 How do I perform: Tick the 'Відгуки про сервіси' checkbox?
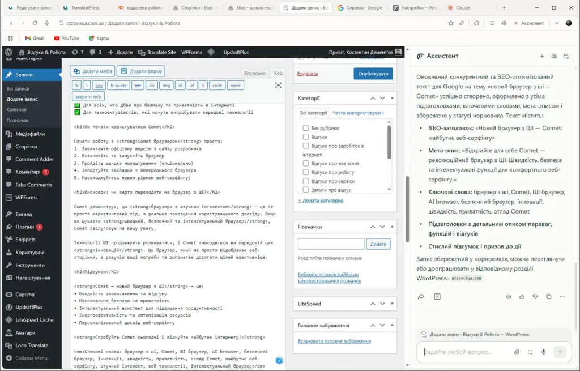pyautogui.click(x=306, y=181)
